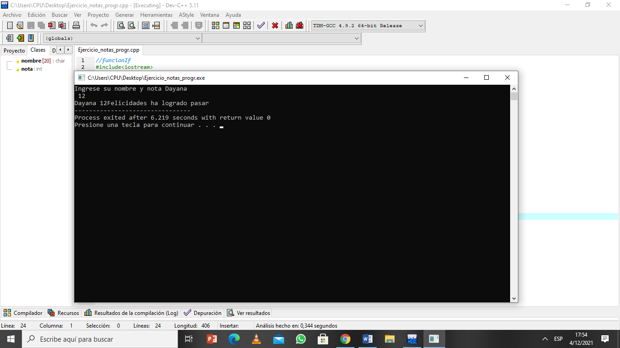
Task: Click the Undo arrow icon
Action: click(x=94, y=25)
